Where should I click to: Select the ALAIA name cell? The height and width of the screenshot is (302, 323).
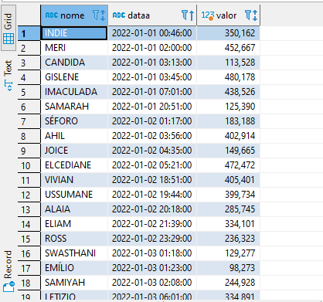pyautogui.click(x=74, y=209)
